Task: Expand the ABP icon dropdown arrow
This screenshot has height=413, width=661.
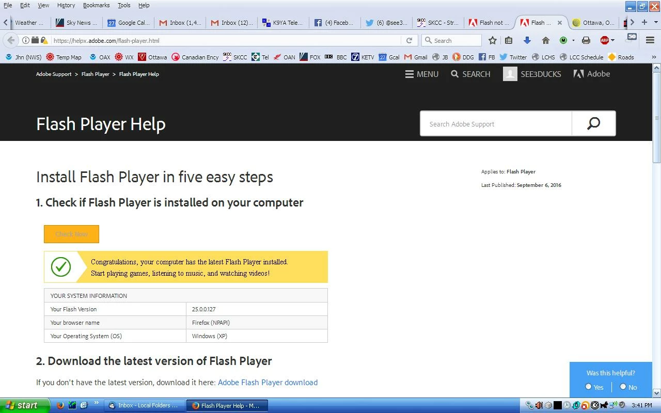Action: coord(613,40)
